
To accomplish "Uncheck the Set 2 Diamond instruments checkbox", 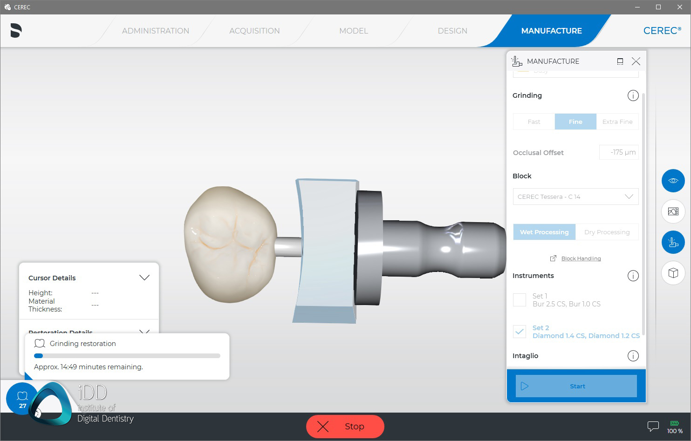I will pyautogui.click(x=520, y=332).
